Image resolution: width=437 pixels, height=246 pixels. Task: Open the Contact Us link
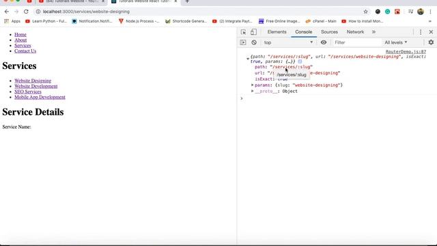pyautogui.click(x=25, y=51)
